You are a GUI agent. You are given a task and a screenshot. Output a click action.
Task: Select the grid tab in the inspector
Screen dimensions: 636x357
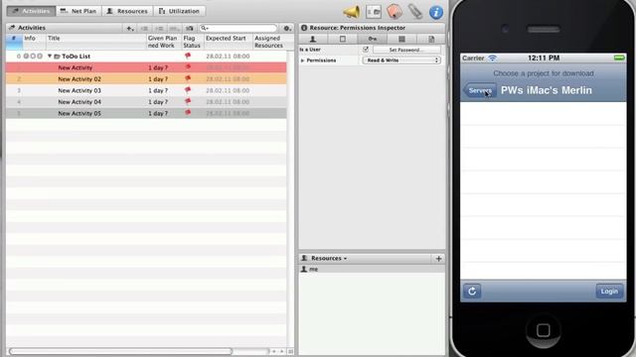[x=401, y=39]
